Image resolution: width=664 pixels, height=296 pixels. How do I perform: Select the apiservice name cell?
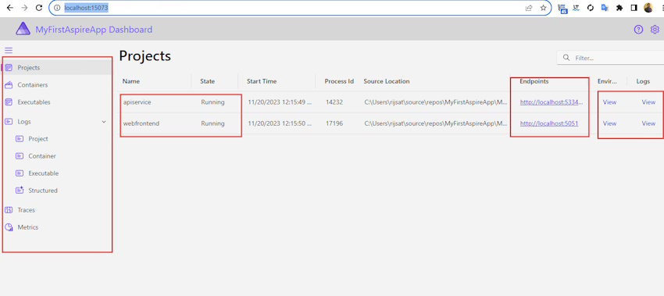pos(137,102)
